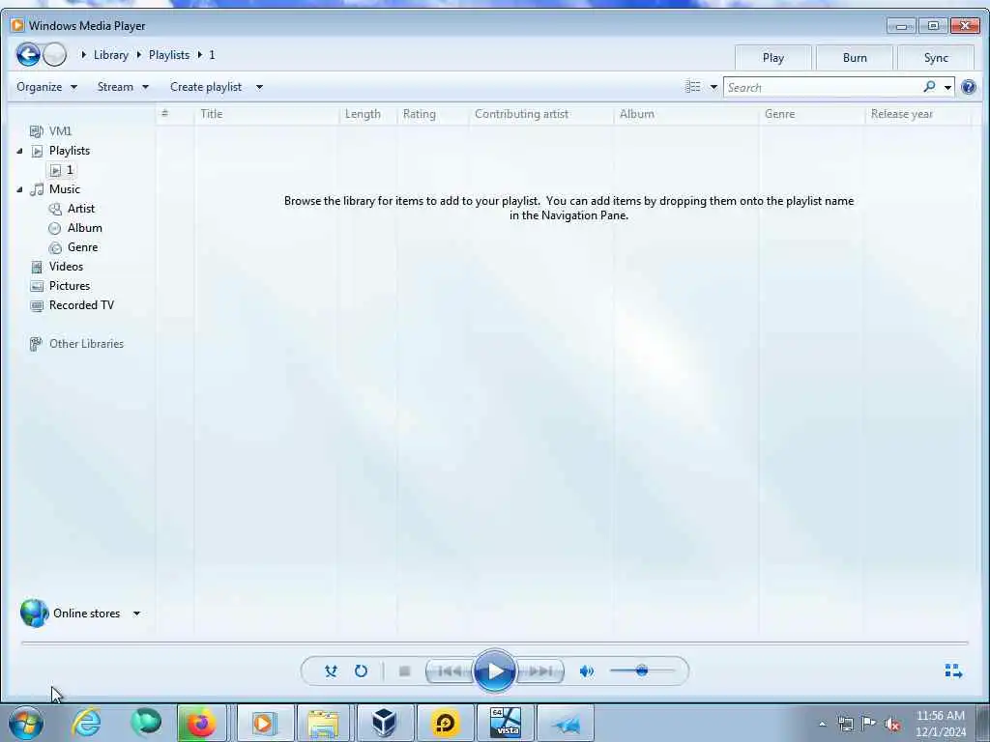
Task: Sort by the Genre column header
Action: coord(780,114)
